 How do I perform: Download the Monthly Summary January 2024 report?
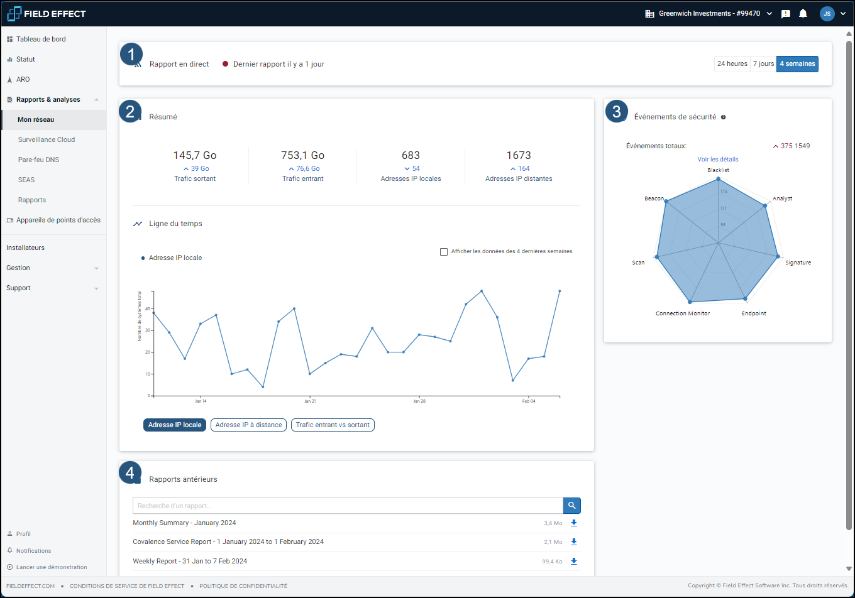pos(574,523)
